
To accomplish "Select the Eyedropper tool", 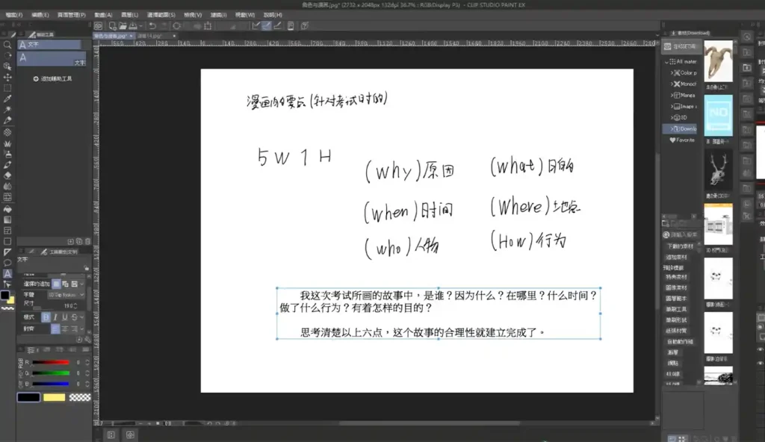I will pyautogui.click(x=7, y=99).
